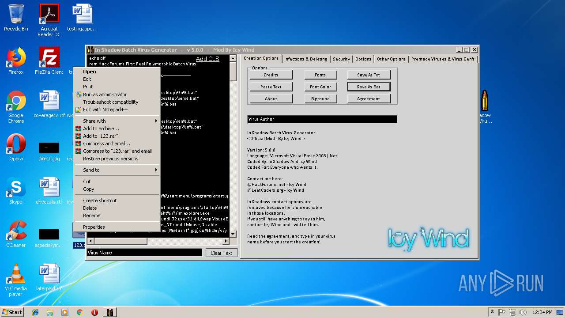
Task: Switch to virus generator taskbar button
Action: [110, 312]
